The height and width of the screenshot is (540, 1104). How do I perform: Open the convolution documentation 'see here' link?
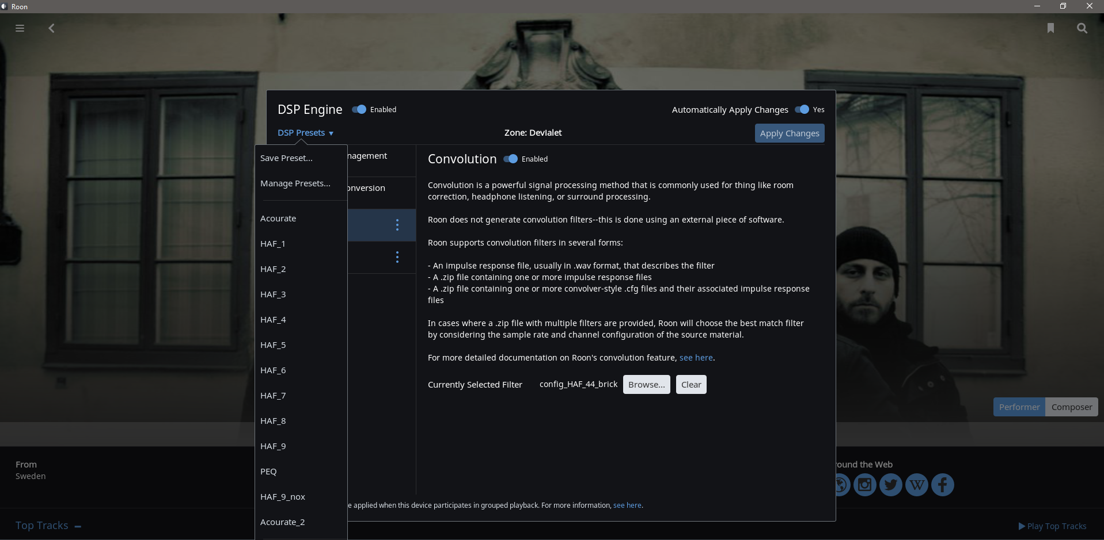pyautogui.click(x=696, y=358)
